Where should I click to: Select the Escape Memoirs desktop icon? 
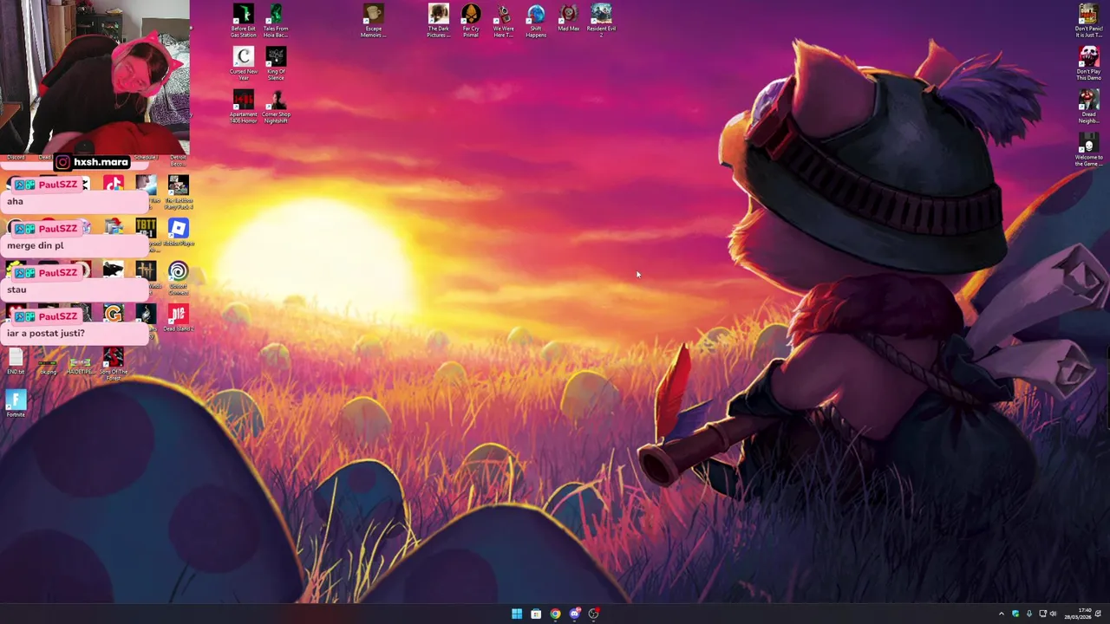pyautogui.click(x=373, y=21)
